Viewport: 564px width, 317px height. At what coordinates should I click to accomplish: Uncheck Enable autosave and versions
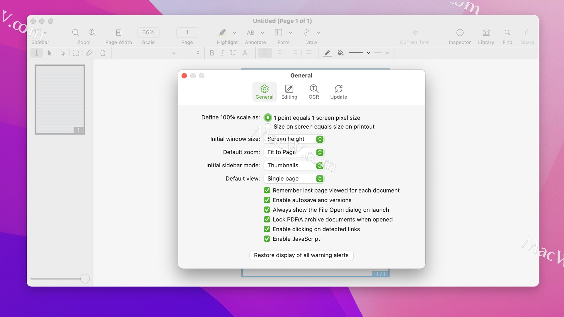[x=267, y=200]
